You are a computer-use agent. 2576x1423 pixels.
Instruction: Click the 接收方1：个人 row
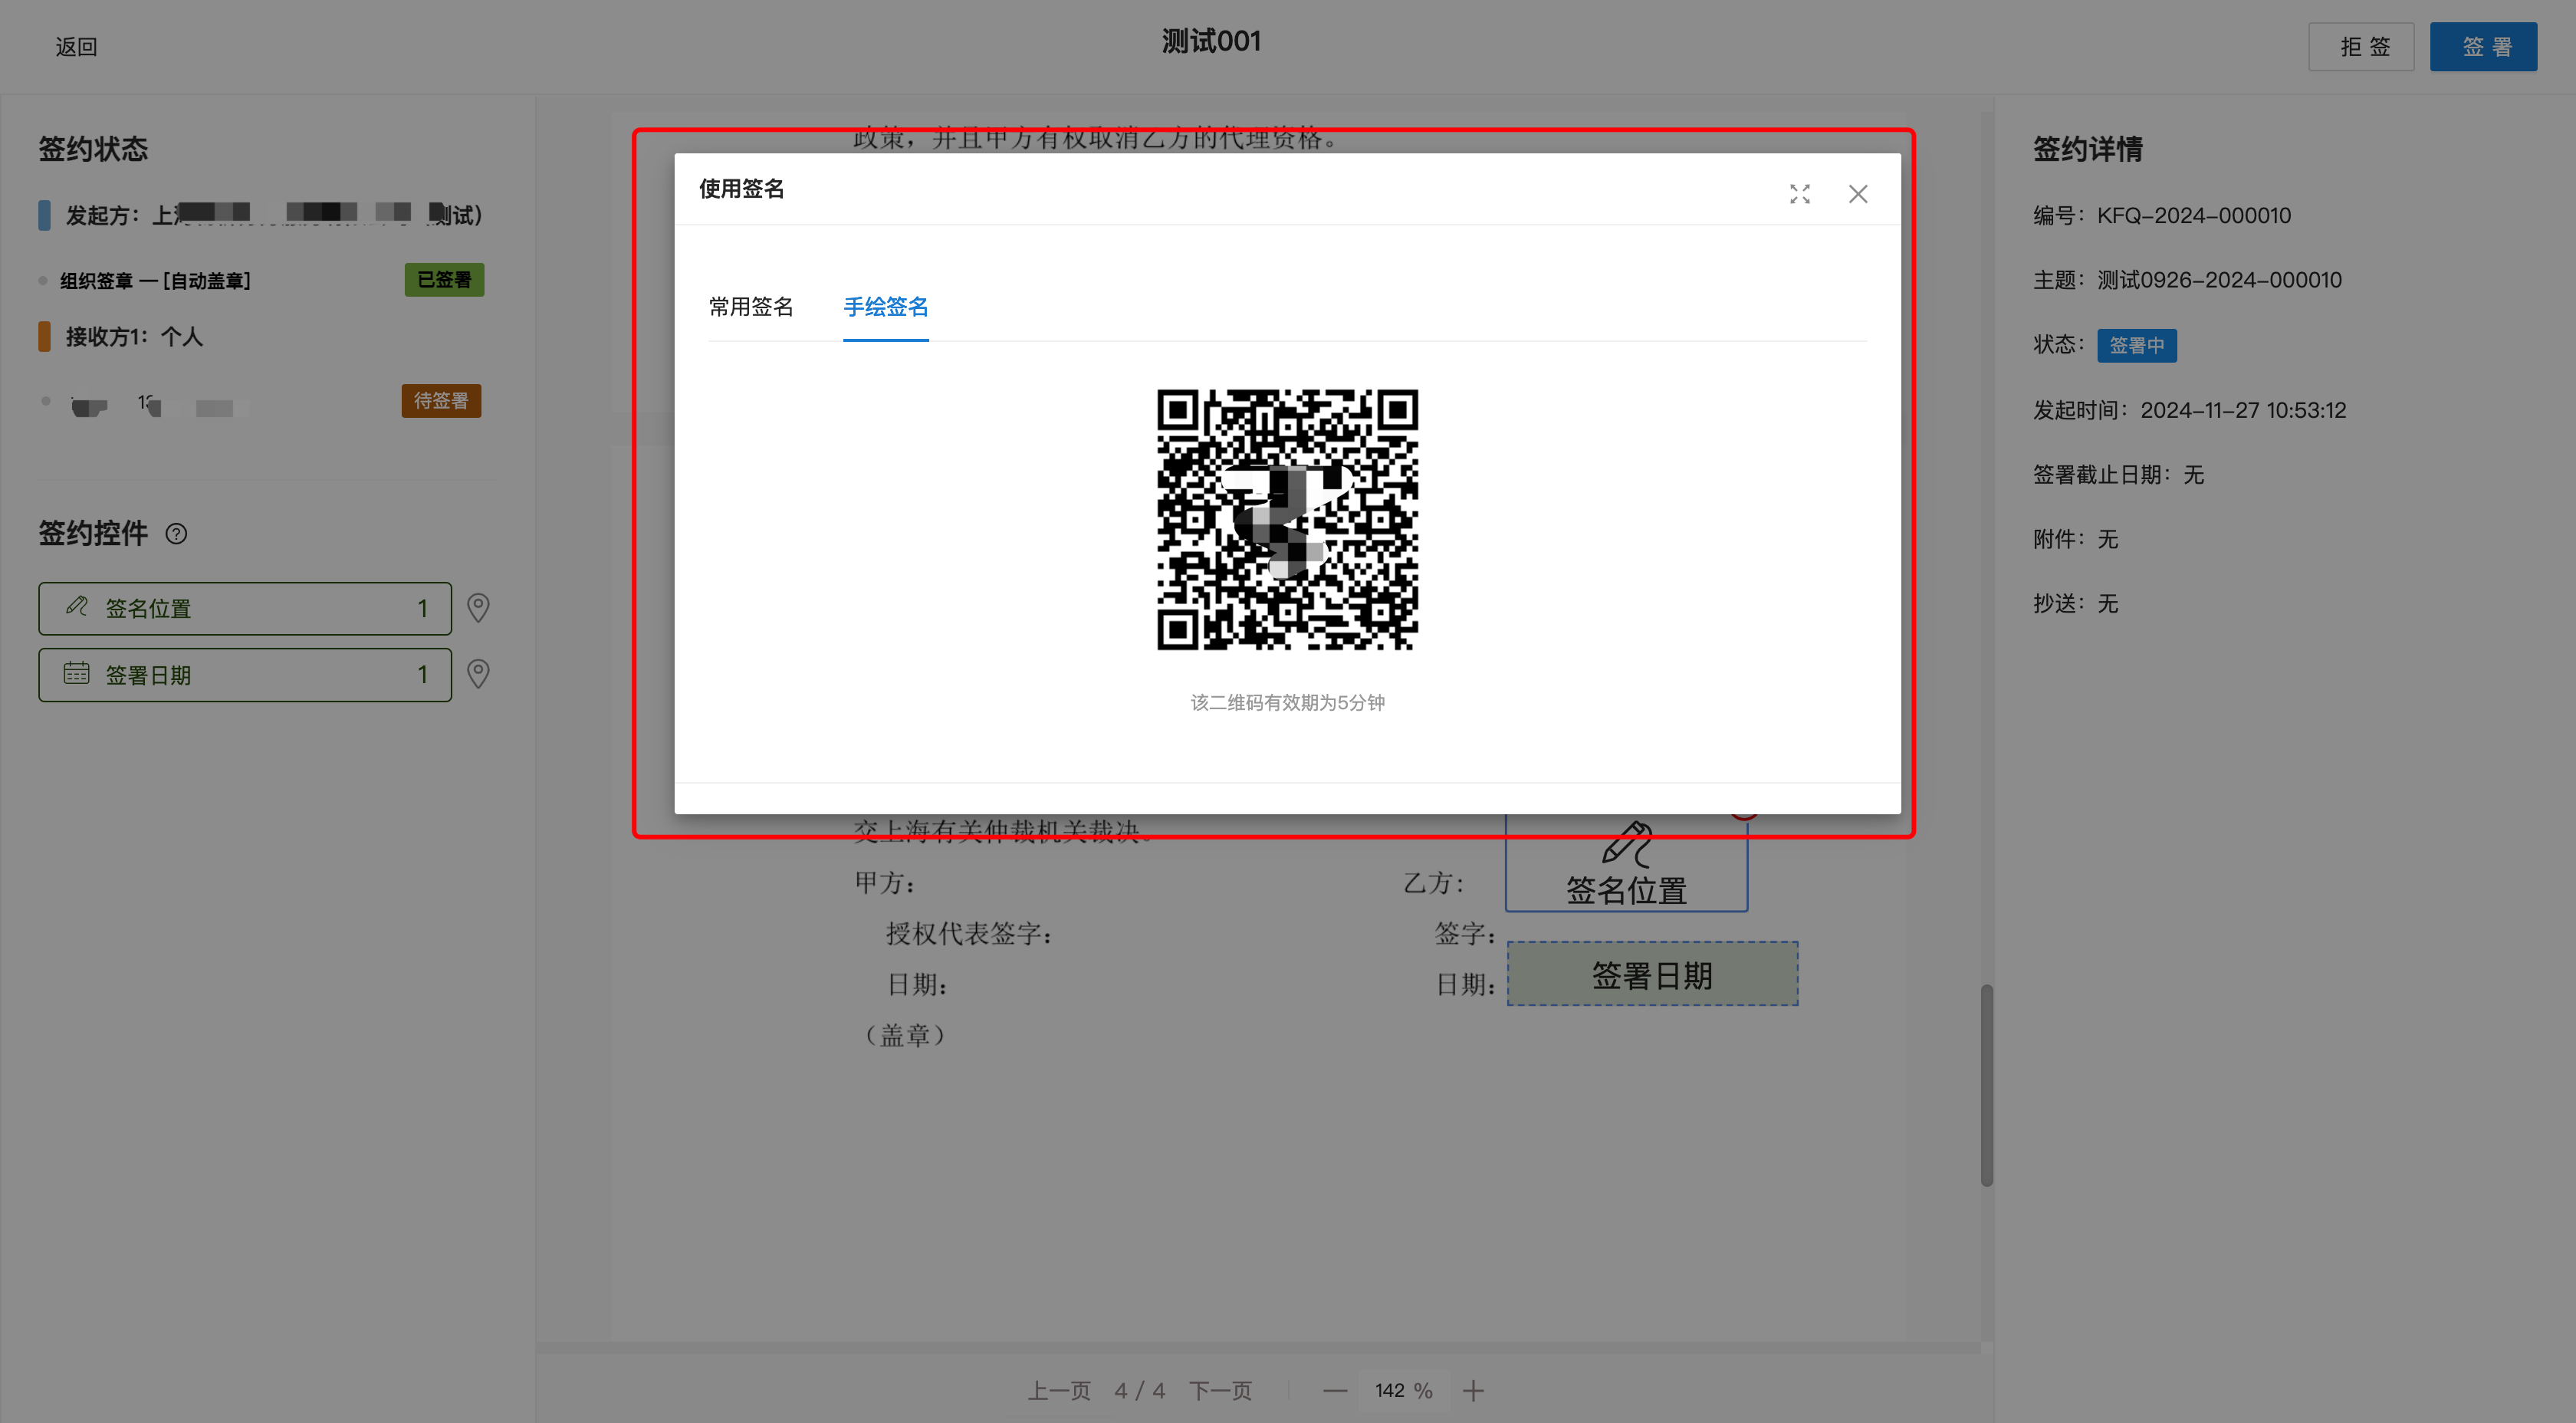134,337
